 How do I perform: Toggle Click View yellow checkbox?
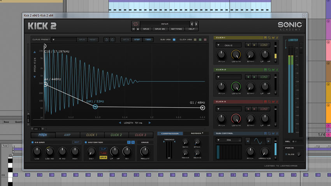pos(195,40)
